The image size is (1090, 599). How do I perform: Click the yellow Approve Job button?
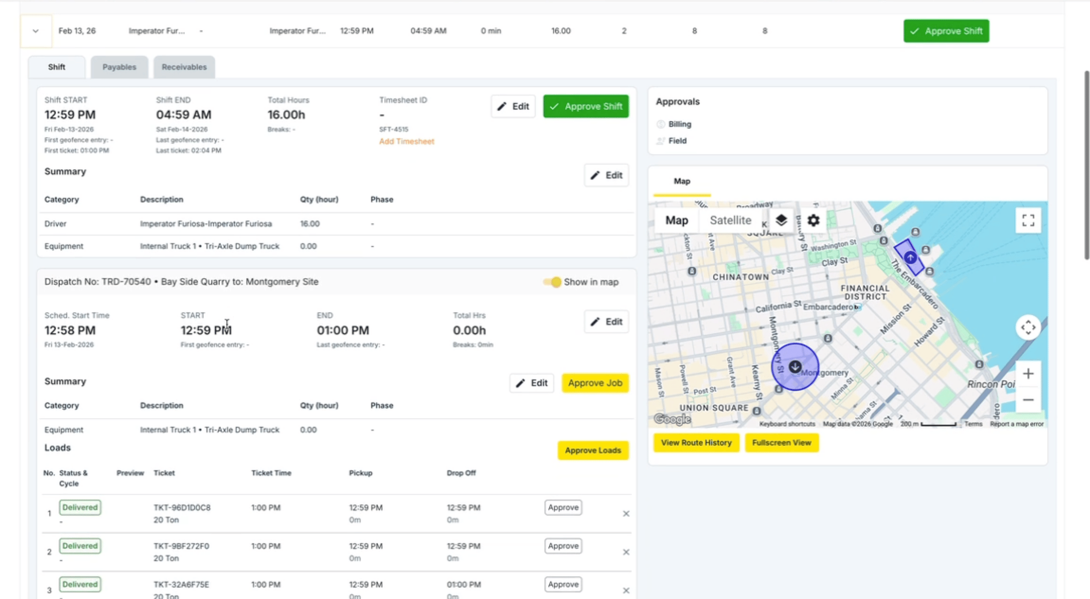(595, 383)
